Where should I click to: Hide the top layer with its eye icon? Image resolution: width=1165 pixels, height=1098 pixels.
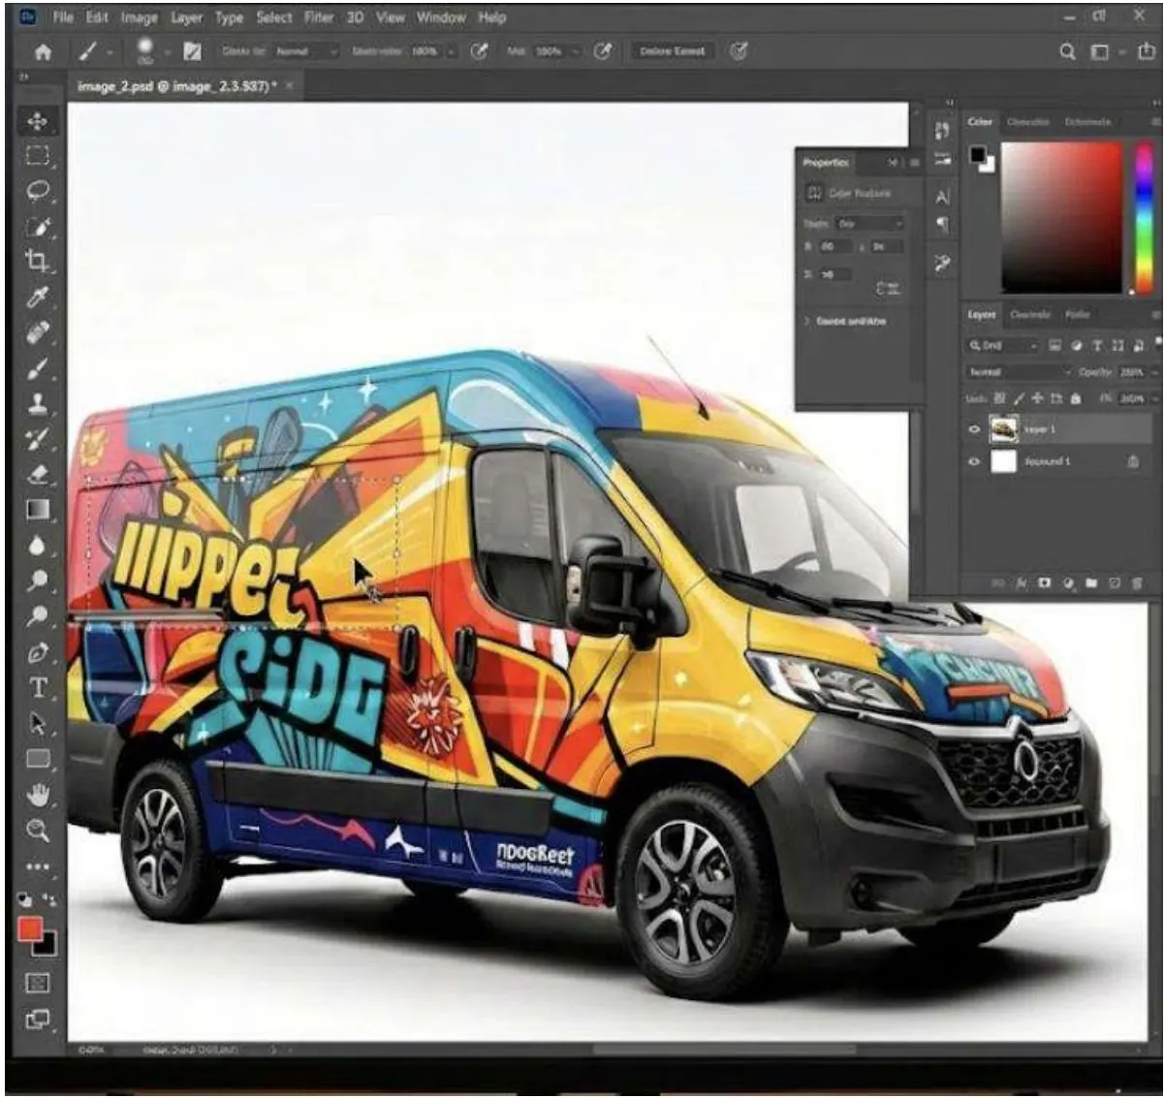click(974, 429)
